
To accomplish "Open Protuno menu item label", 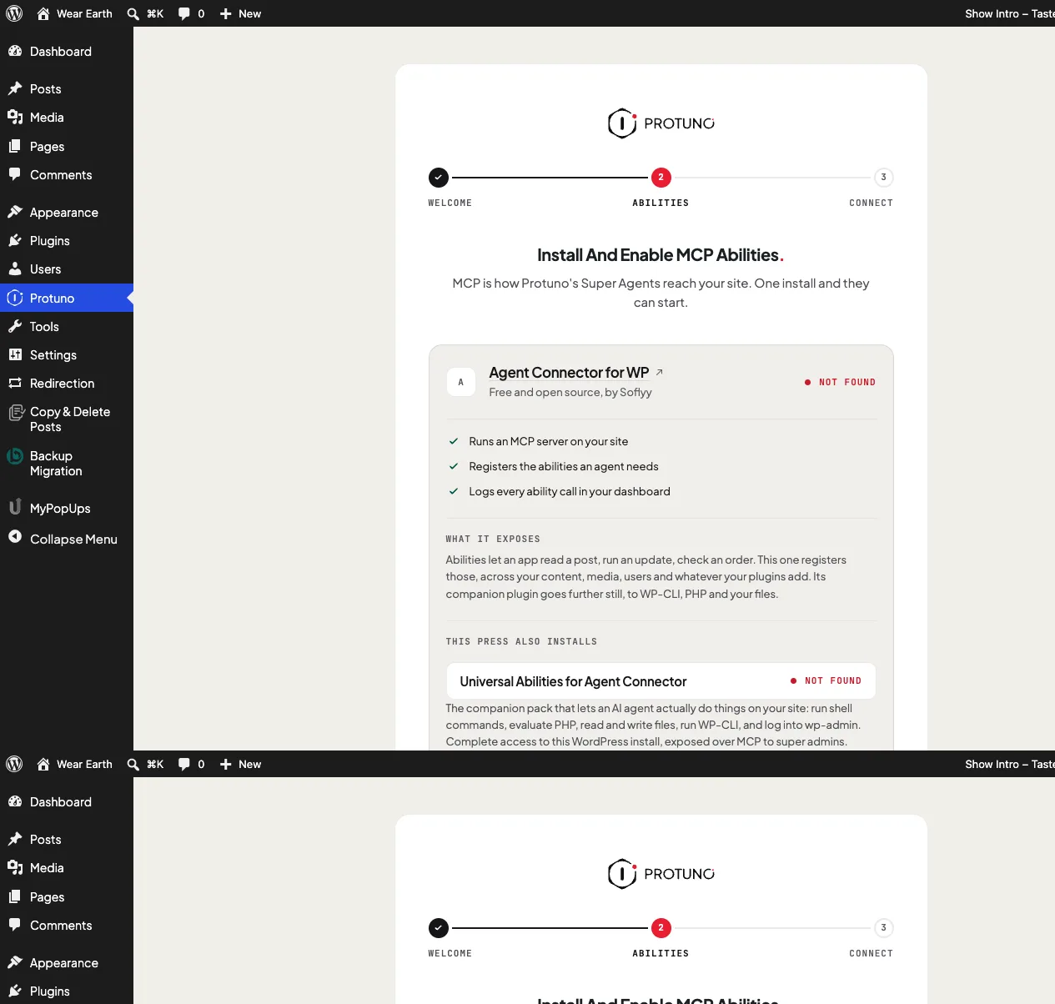I will click(52, 298).
